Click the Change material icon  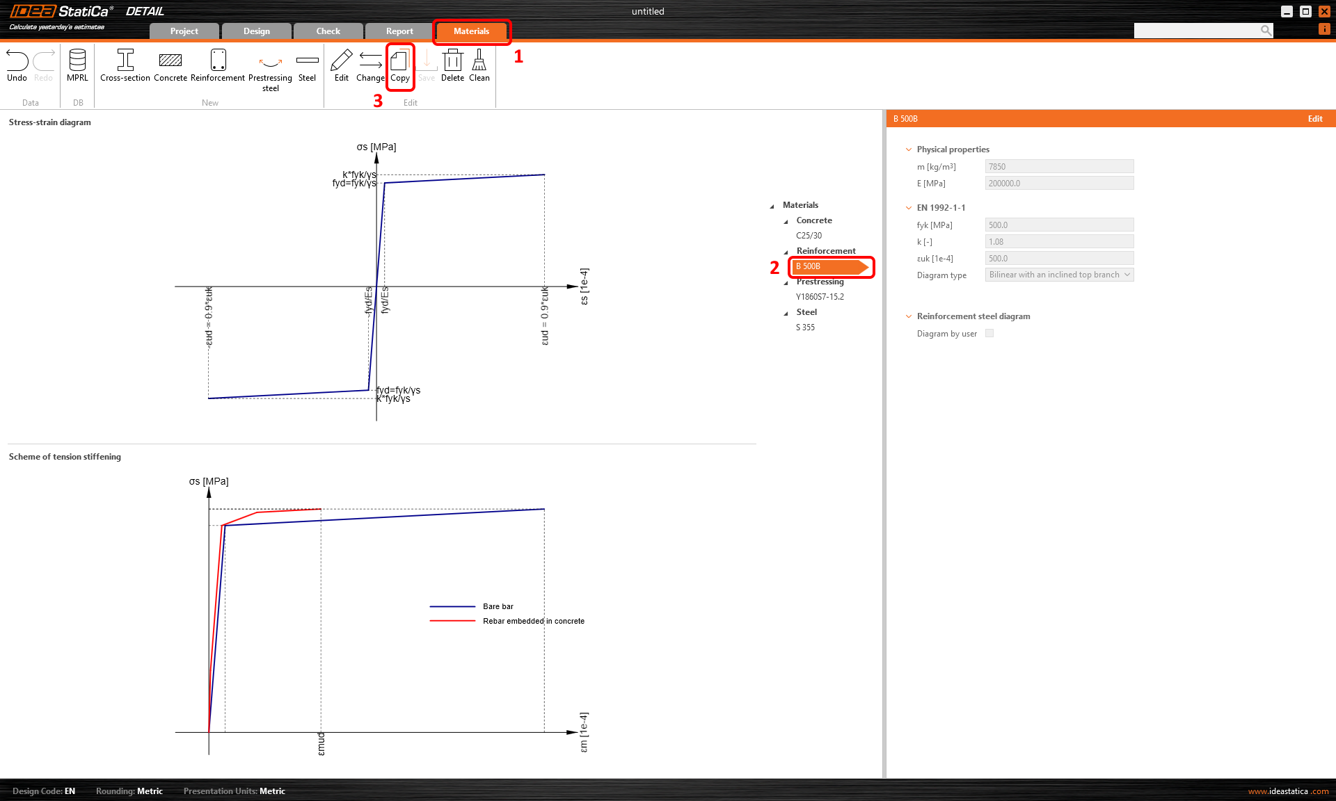point(370,61)
